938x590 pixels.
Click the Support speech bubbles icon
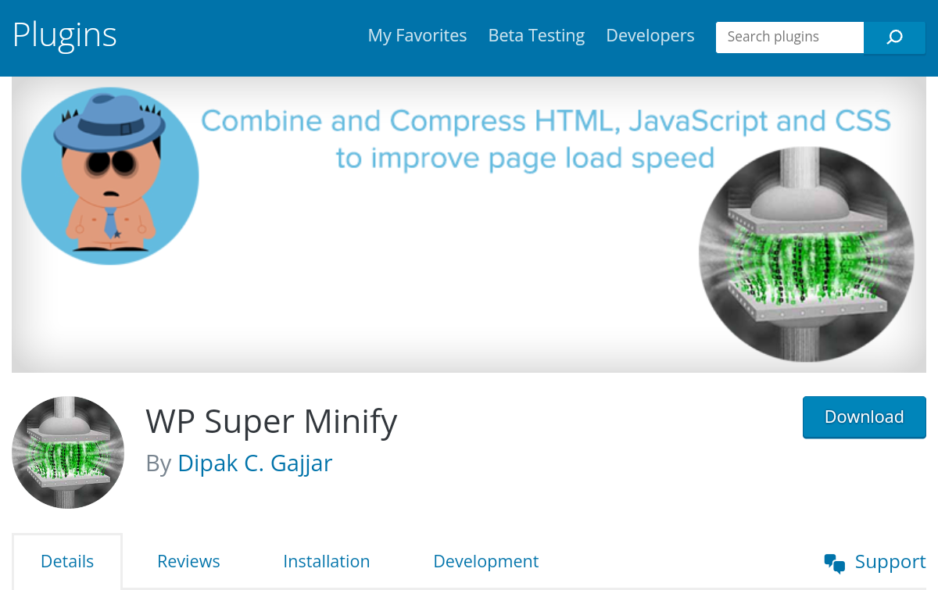(835, 563)
